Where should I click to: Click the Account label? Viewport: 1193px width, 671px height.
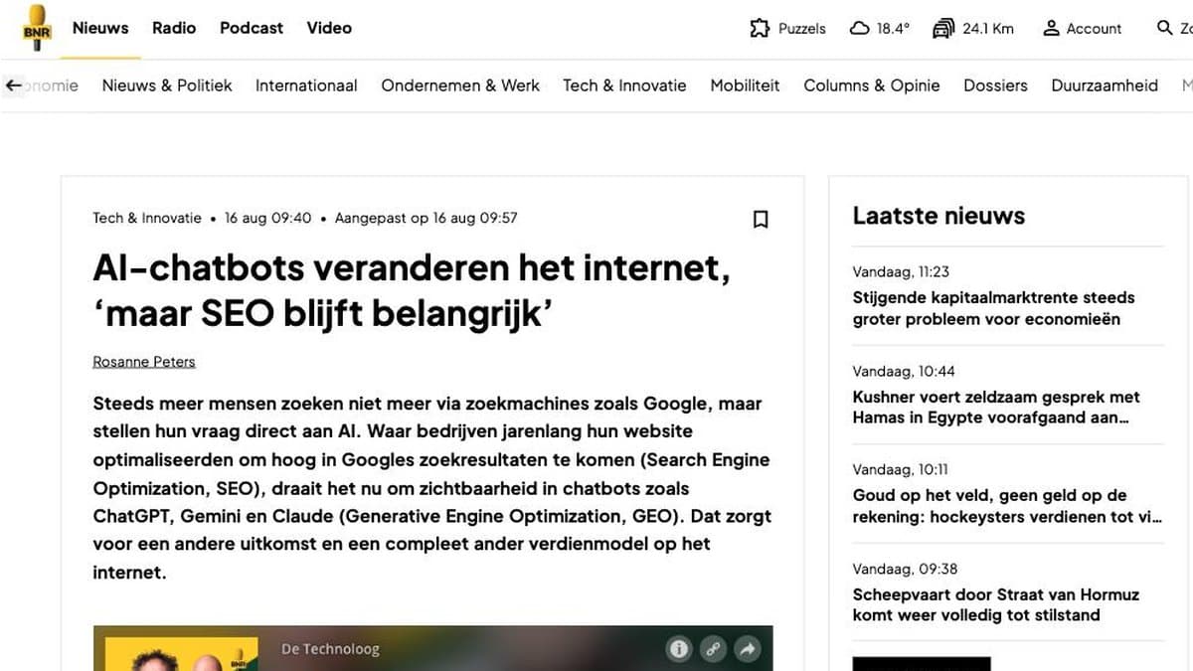tap(1094, 29)
